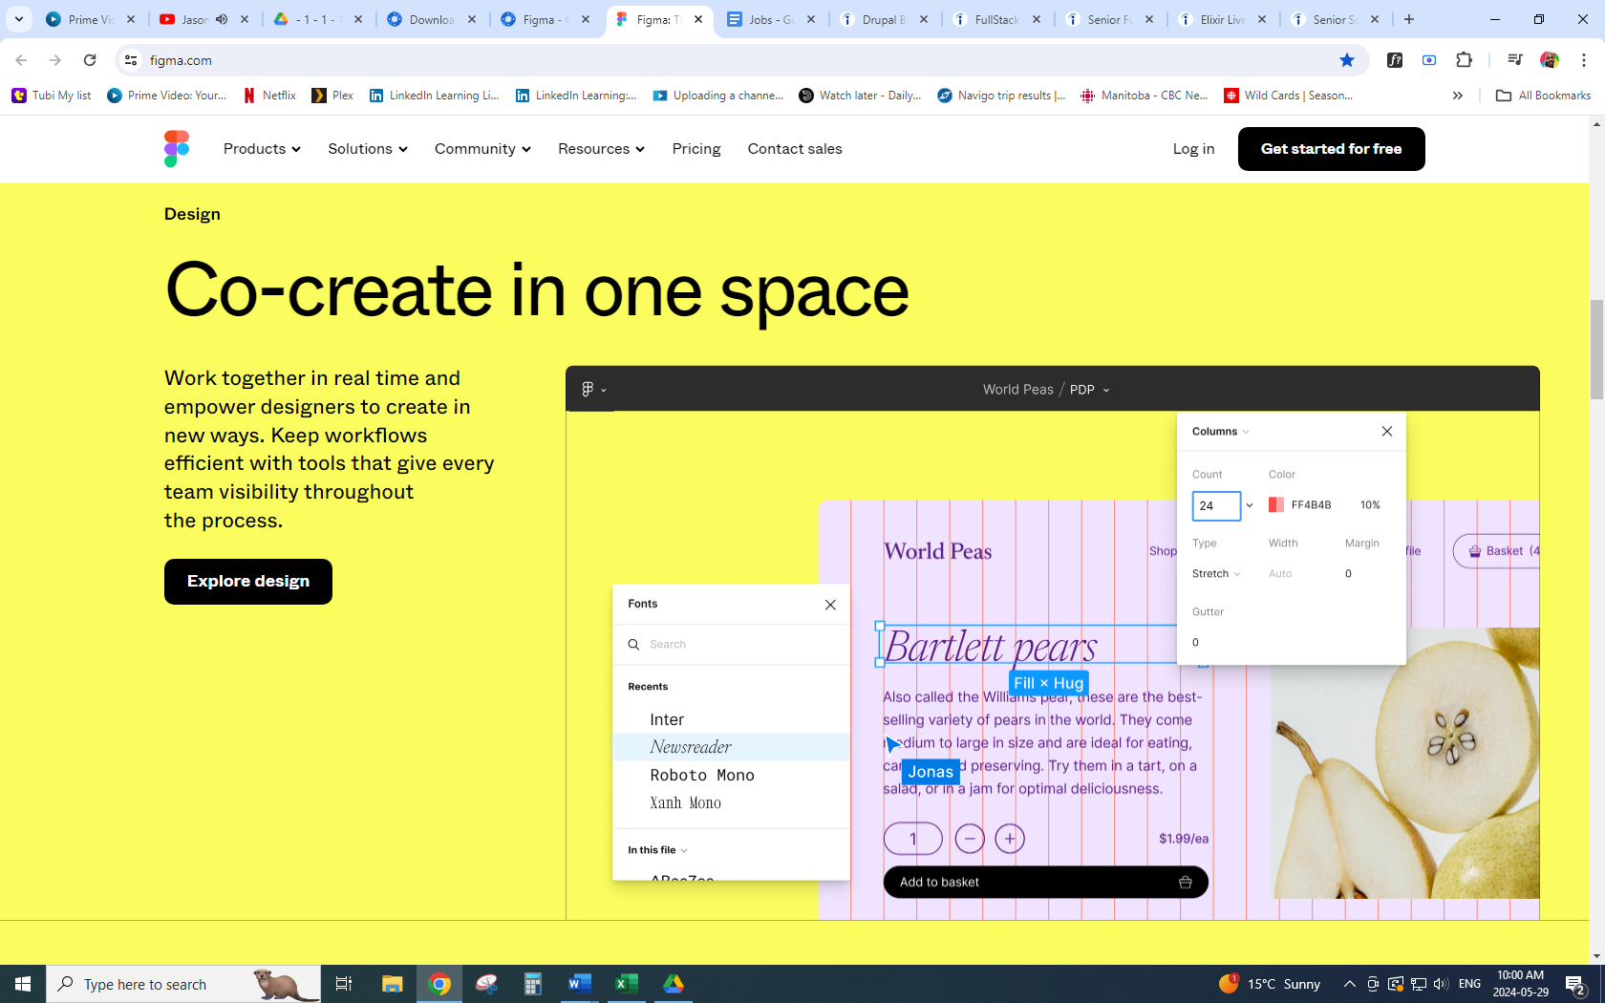
Task: Open Excel from the Windows taskbar
Action: (x=626, y=984)
